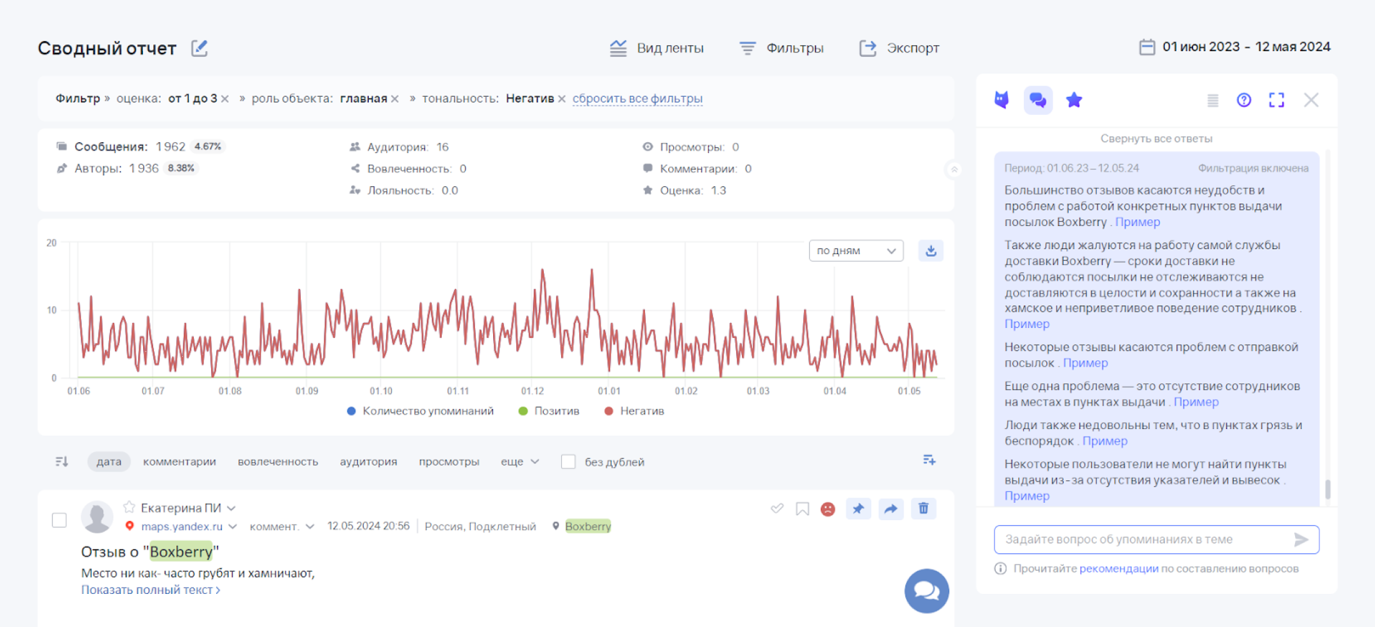
Task: Toggle Позитив legend series
Action: (x=549, y=411)
